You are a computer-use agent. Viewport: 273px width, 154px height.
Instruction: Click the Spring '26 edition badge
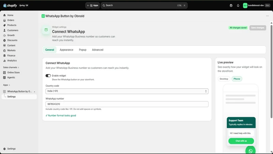(x=24, y=5)
